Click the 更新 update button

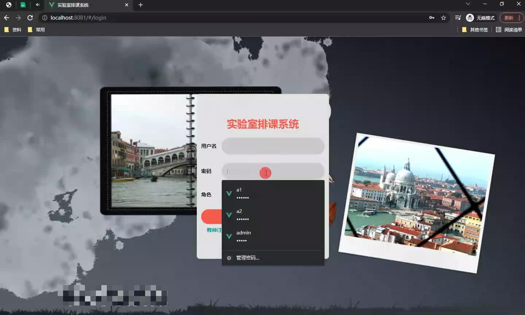tap(510, 17)
